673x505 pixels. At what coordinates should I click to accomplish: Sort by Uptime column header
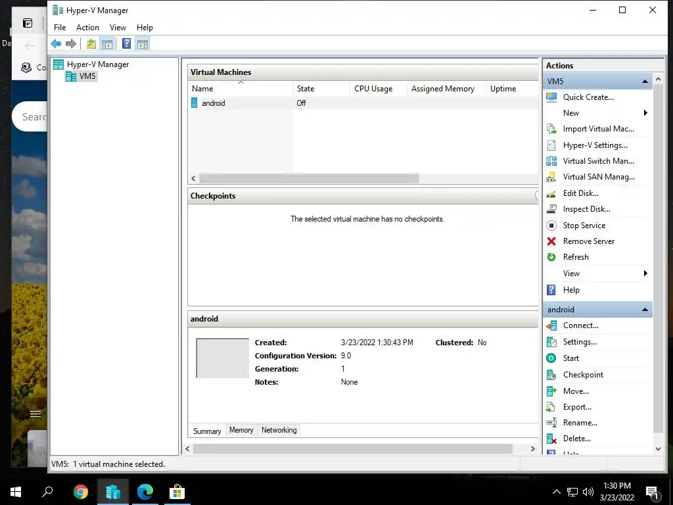pos(512,89)
